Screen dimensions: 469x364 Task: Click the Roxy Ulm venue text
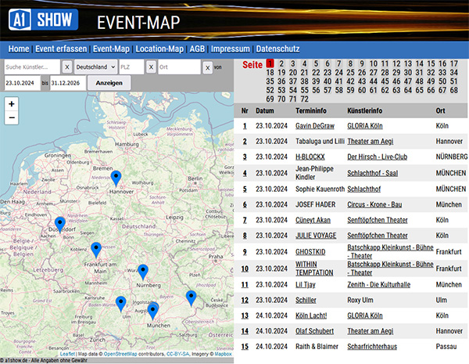pyautogui.click(x=360, y=300)
